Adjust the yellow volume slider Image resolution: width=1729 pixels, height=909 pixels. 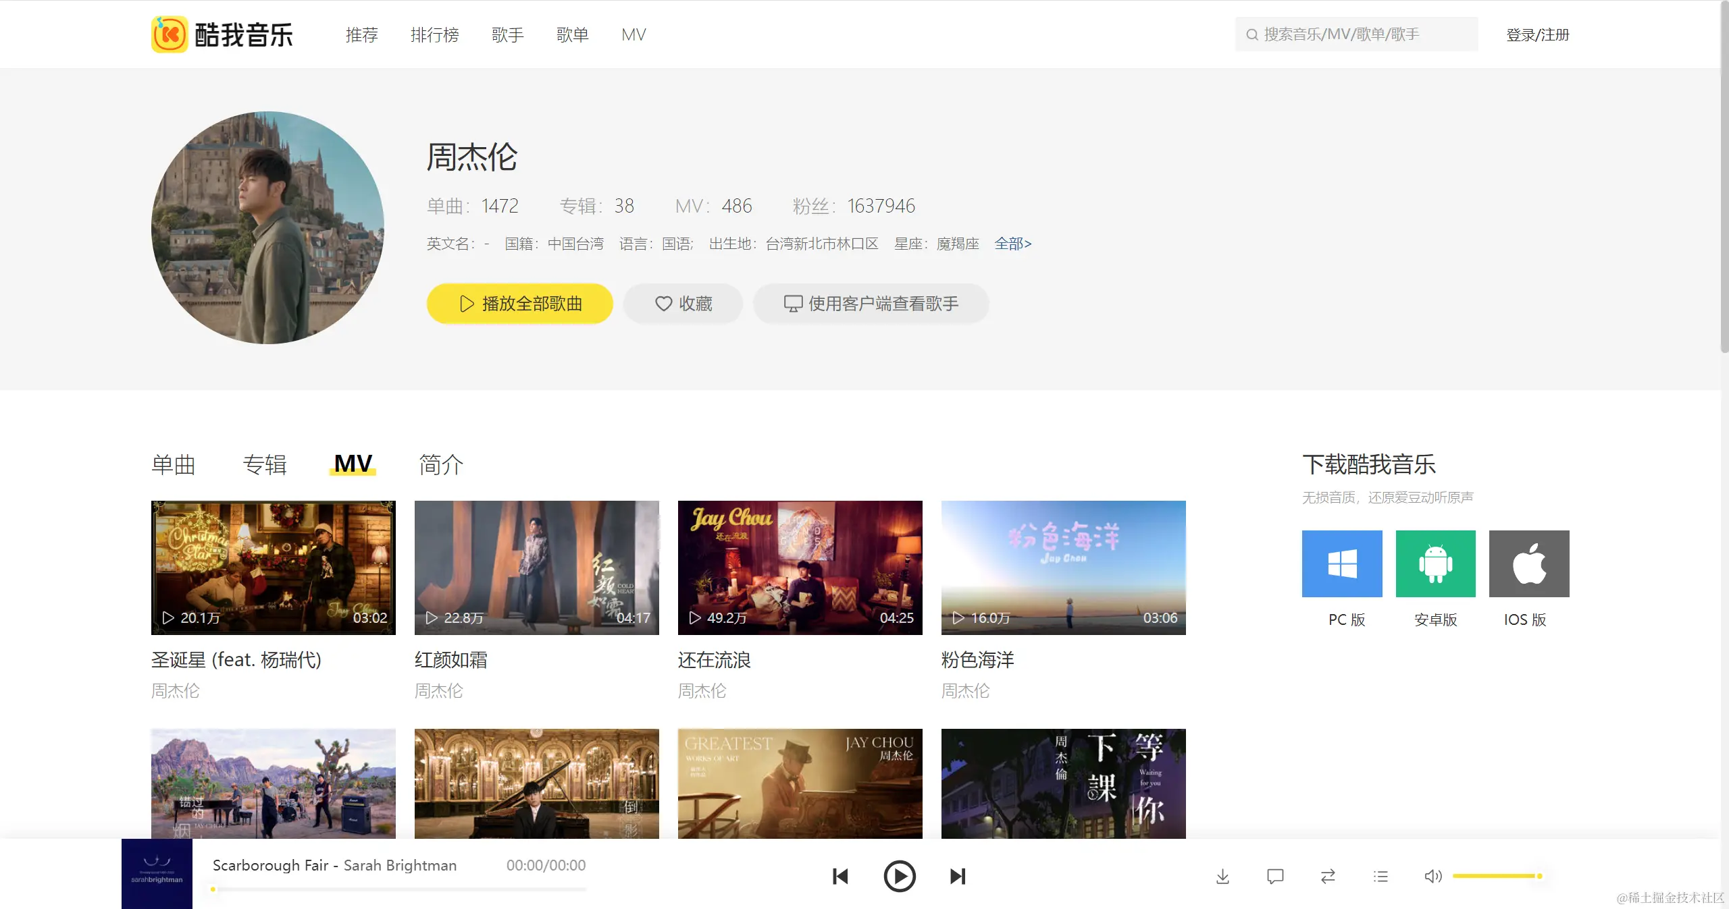pos(1496,876)
